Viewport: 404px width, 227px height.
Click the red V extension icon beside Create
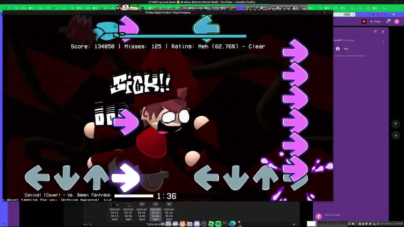[x=364, y=21]
